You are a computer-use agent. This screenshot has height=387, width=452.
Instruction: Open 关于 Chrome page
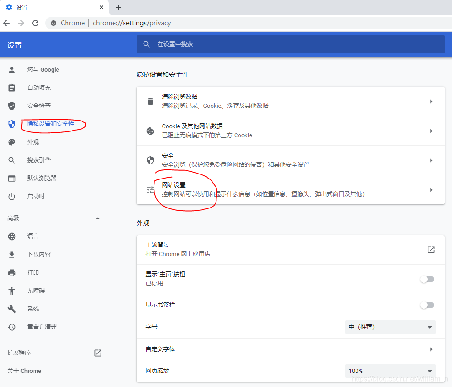click(x=24, y=371)
